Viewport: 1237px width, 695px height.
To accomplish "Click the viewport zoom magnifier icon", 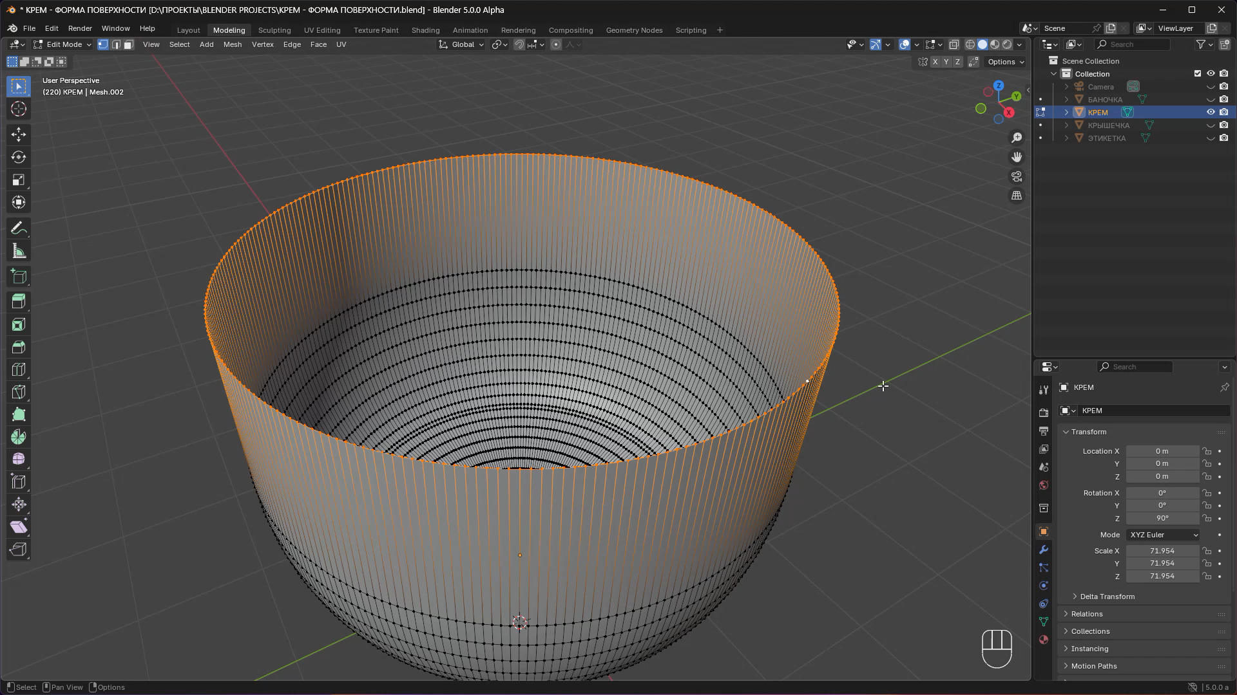I will click(1017, 138).
